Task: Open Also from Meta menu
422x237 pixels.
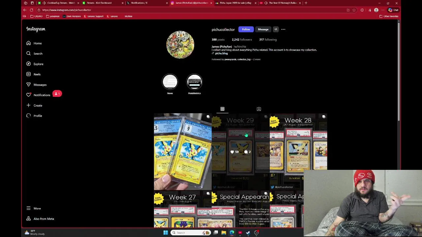Action: pyautogui.click(x=40, y=219)
